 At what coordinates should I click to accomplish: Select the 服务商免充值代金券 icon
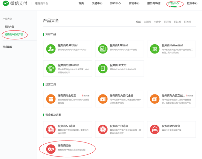[x=103, y=99]
